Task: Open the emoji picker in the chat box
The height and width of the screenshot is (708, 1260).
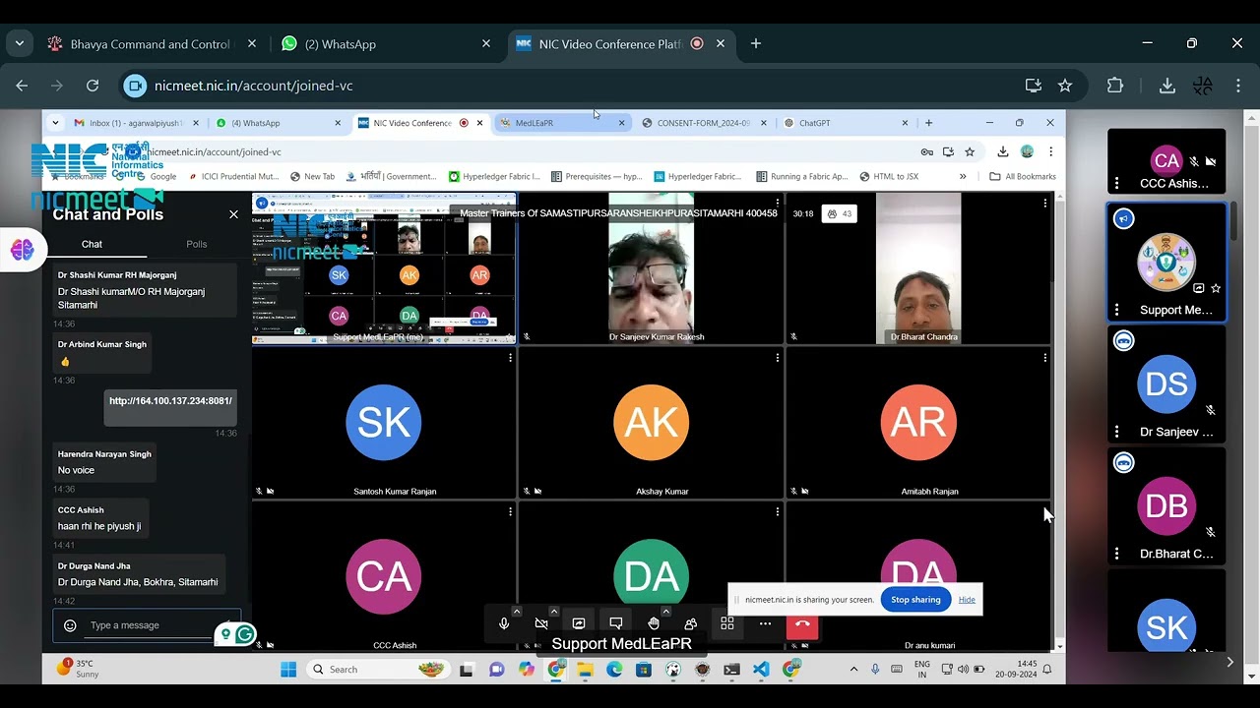Action: point(70,625)
